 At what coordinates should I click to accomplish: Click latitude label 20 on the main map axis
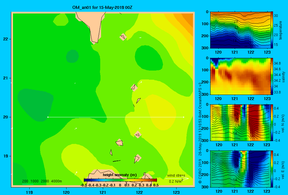[6, 117]
